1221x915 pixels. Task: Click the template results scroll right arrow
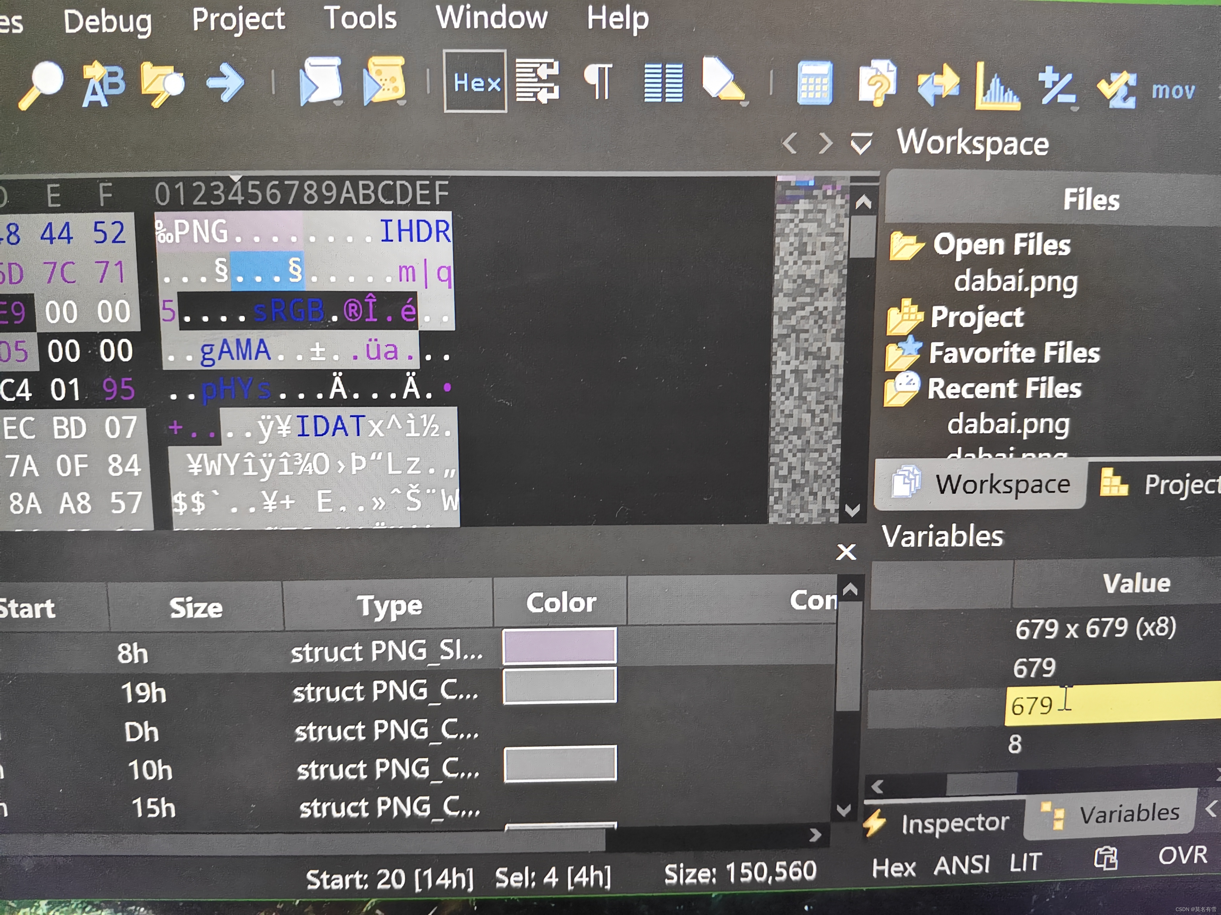point(815,835)
